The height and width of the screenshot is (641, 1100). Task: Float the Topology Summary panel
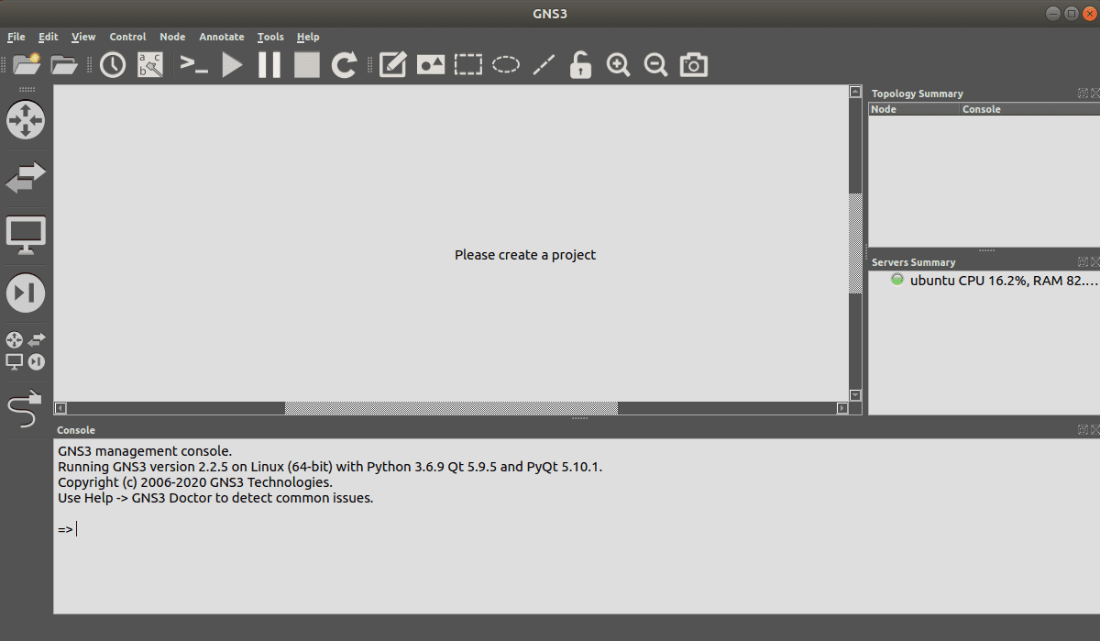pos(1083,94)
